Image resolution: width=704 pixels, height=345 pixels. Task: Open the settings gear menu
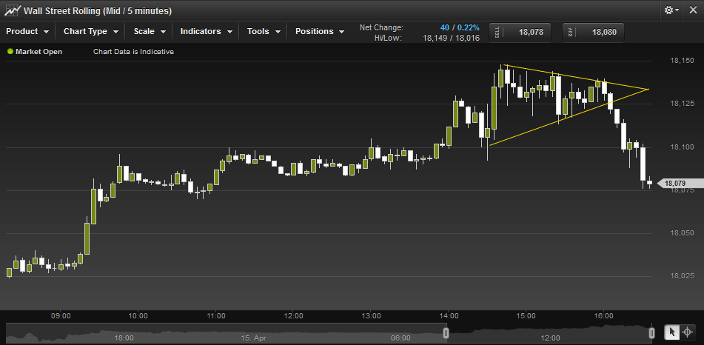click(x=671, y=10)
